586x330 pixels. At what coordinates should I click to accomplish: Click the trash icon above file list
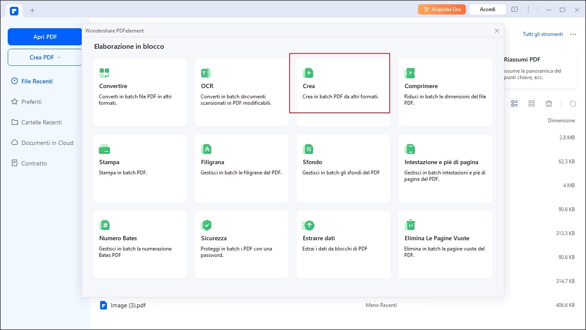(549, 103)
